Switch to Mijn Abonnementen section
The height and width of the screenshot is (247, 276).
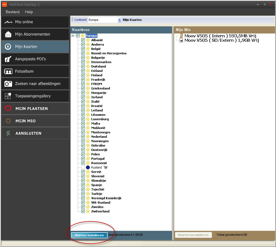coord(35,34)
